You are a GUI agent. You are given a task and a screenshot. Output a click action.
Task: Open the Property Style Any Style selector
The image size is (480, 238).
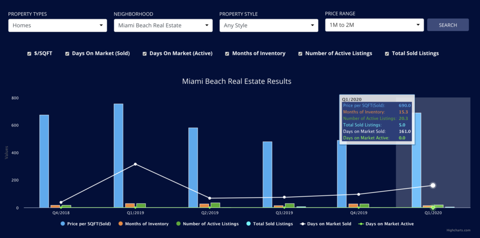pyautogui.click(x=269, y=25)
